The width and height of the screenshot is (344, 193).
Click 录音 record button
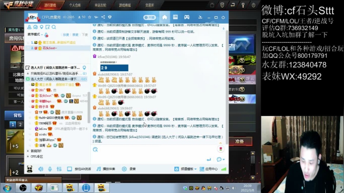tap(129, 169)
